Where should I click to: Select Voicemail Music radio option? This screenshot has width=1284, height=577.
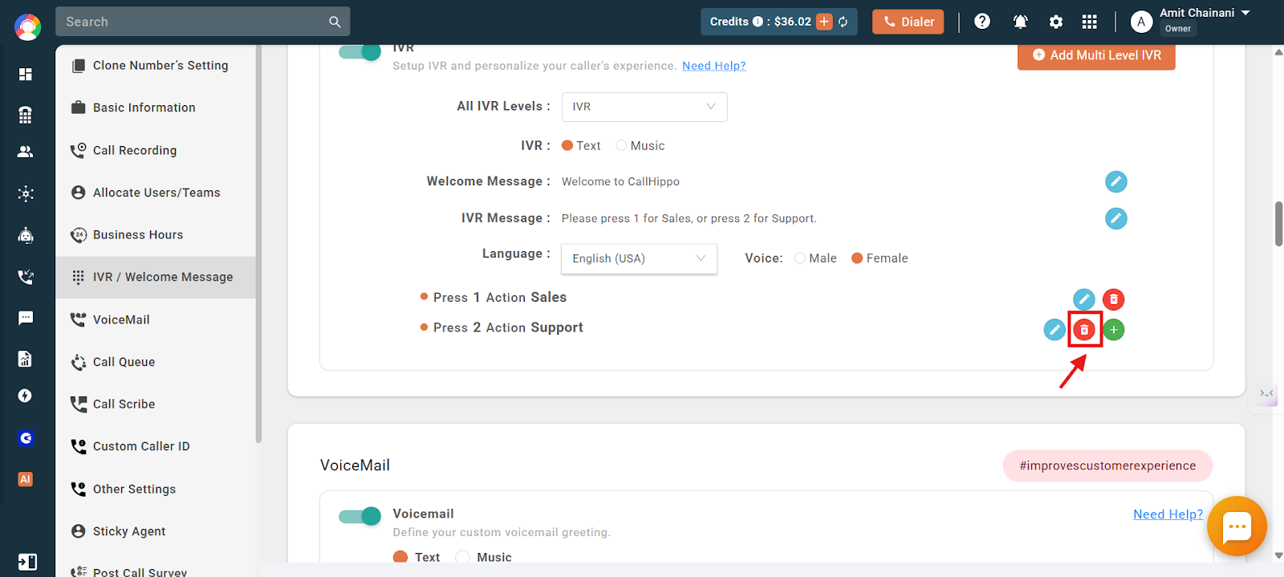coord(462,557)
